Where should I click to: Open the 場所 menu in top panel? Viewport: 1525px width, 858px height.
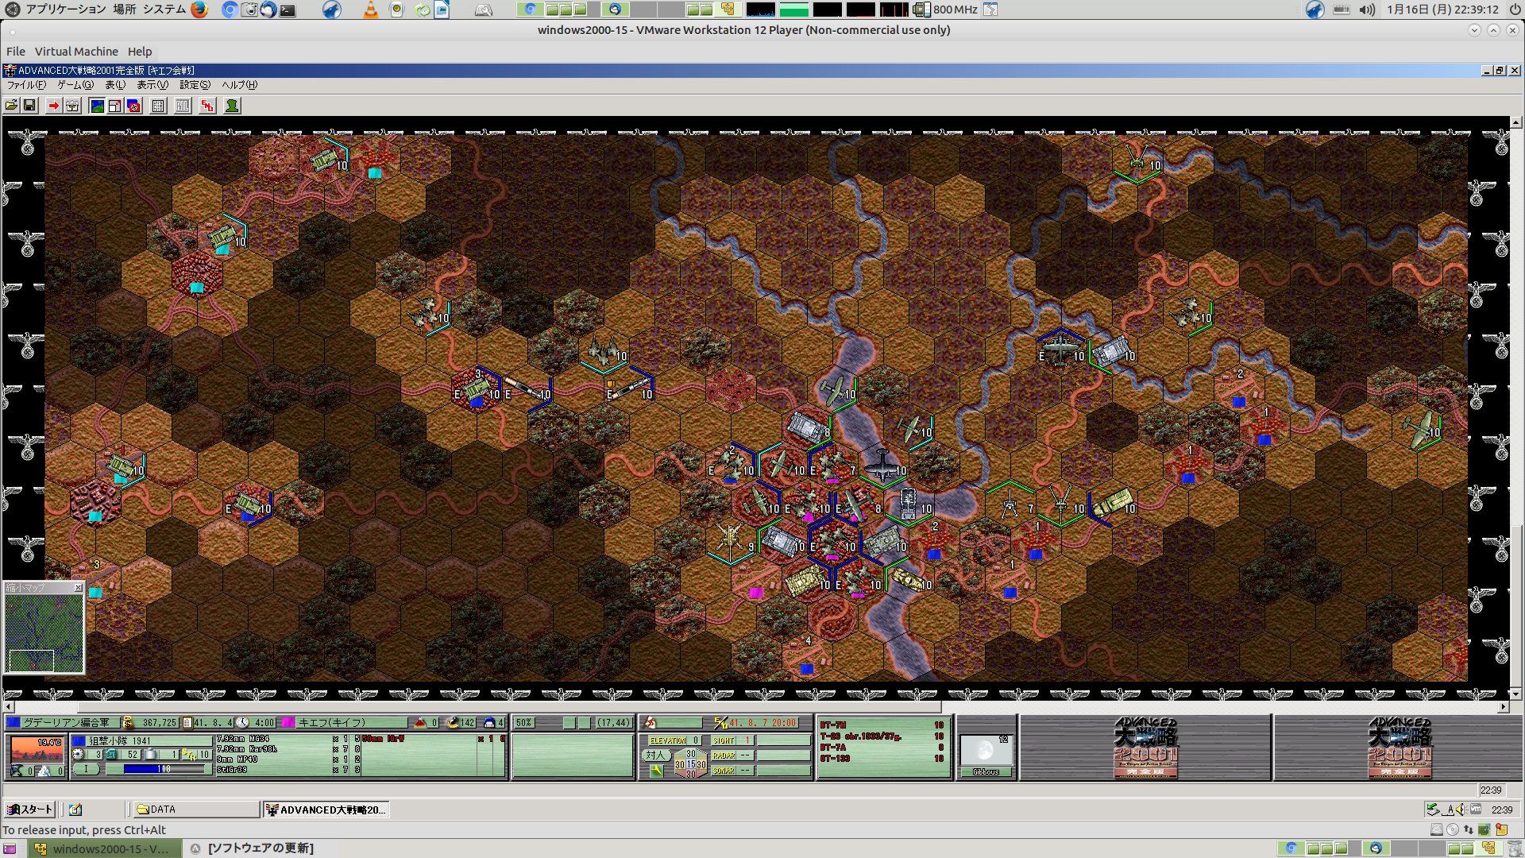(x=124, y=10)
